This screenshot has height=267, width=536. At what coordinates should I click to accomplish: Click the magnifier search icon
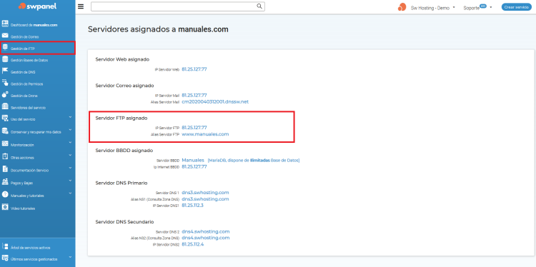click(x=259, y=6)
